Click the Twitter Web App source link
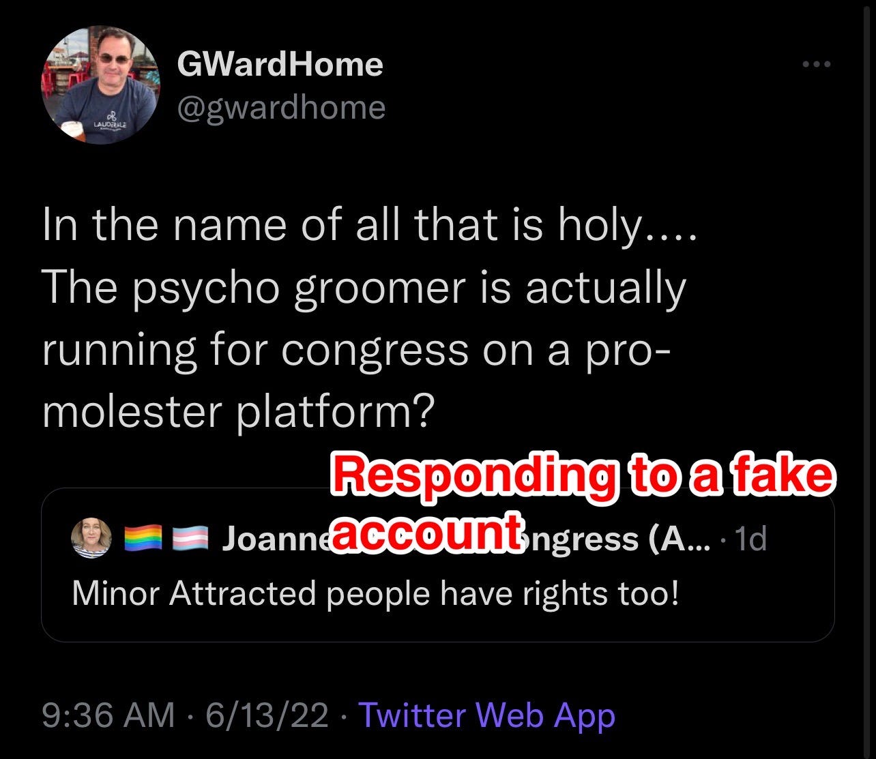 click(x=486, y=715)
